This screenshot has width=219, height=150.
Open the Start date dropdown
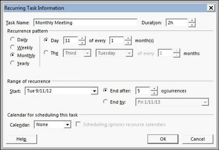[95, 91]
